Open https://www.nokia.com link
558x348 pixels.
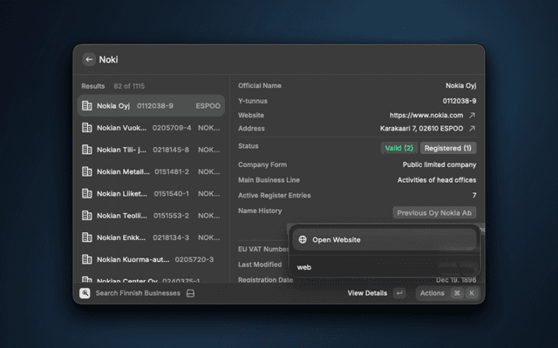[x=426, y=115]
